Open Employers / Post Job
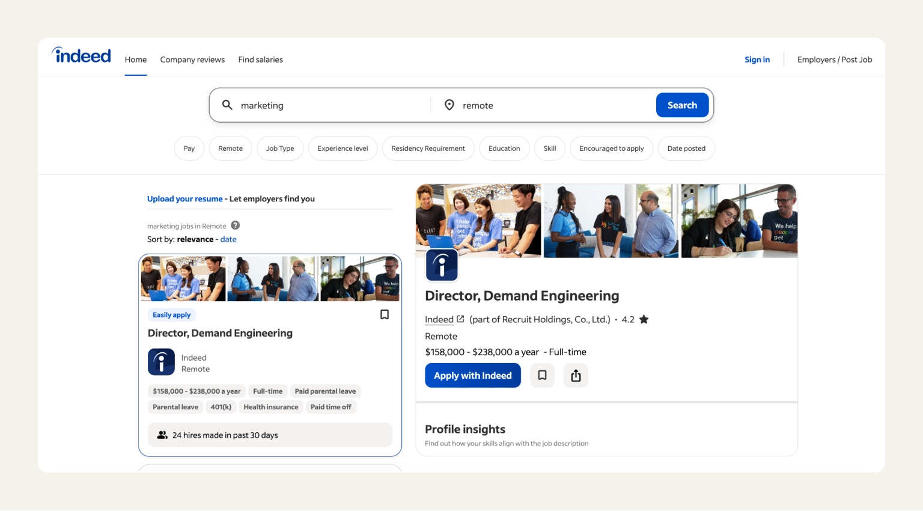The height and width of the screenshot is (511, 923). 835,60
